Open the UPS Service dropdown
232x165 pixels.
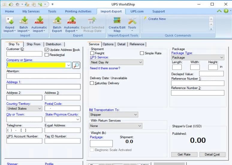(x=116, y=62)
